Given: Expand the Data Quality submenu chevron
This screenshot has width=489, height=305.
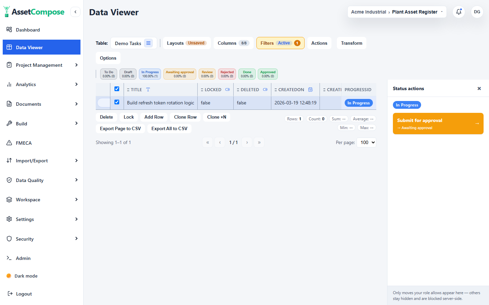Looking at the screenshot, I should tap(76, 180).
